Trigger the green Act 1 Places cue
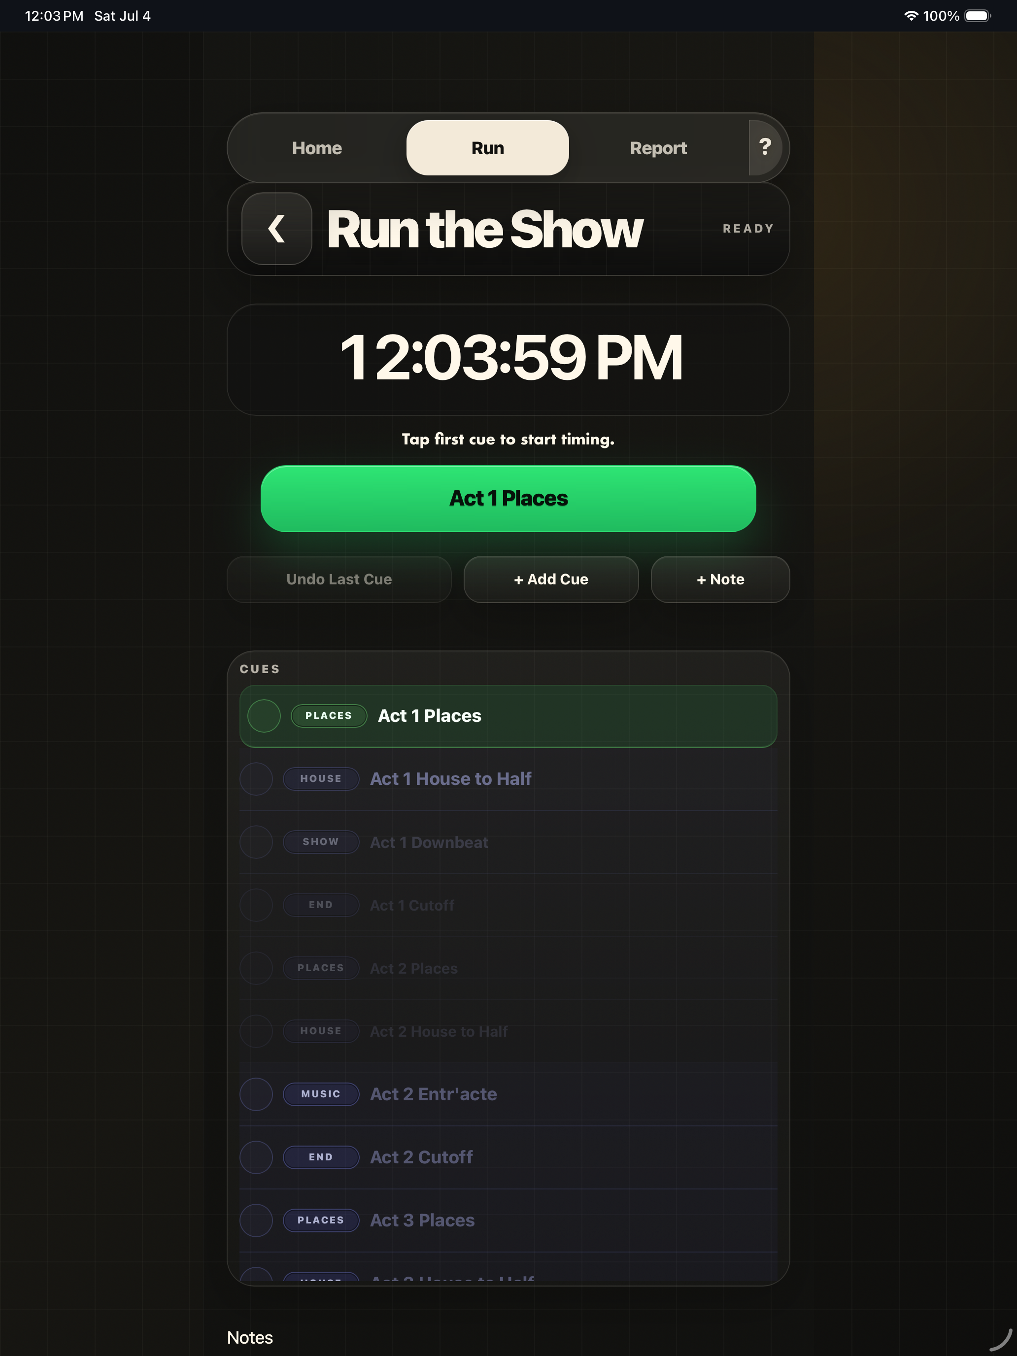 pyautogui.click(x=508, y=498)
